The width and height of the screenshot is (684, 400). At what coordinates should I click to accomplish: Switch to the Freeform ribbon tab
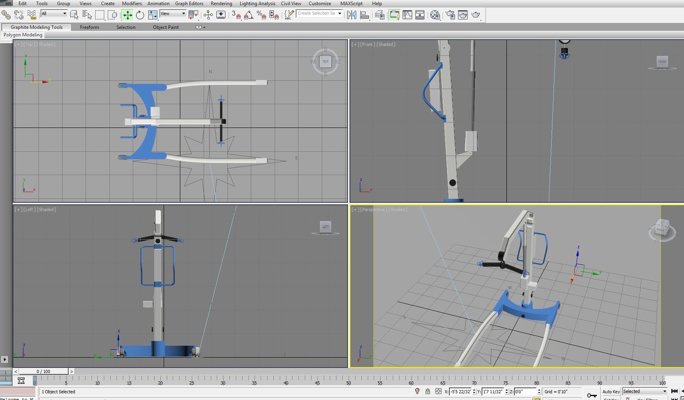point(90,27)
